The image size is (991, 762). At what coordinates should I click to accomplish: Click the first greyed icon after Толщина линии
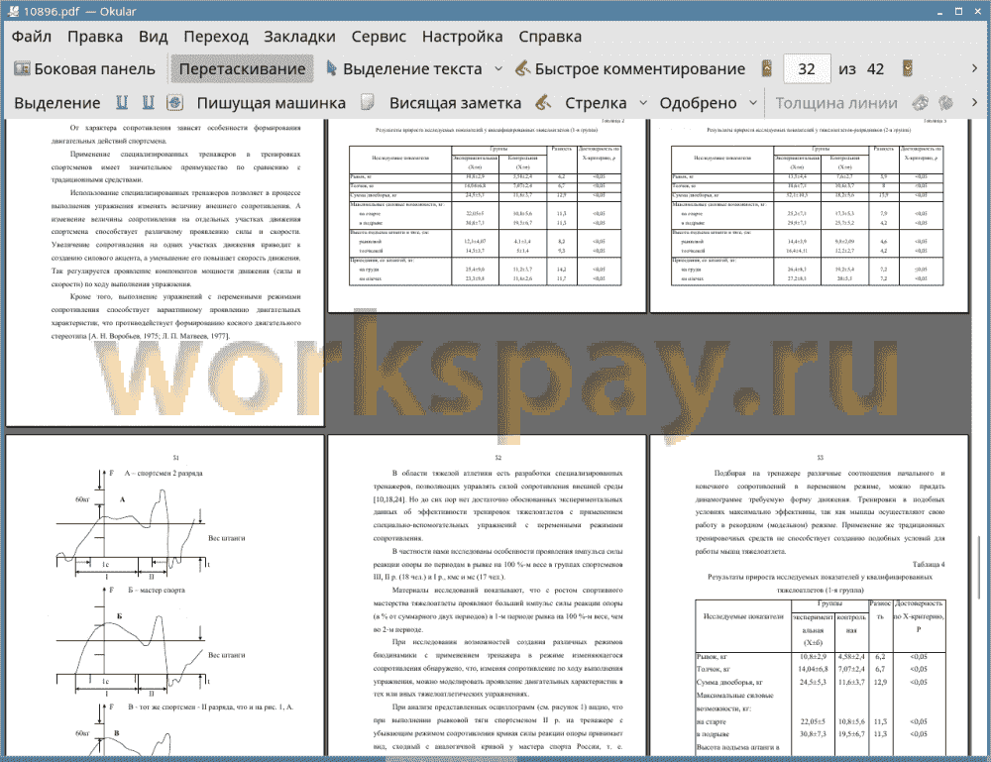(921, 102)
